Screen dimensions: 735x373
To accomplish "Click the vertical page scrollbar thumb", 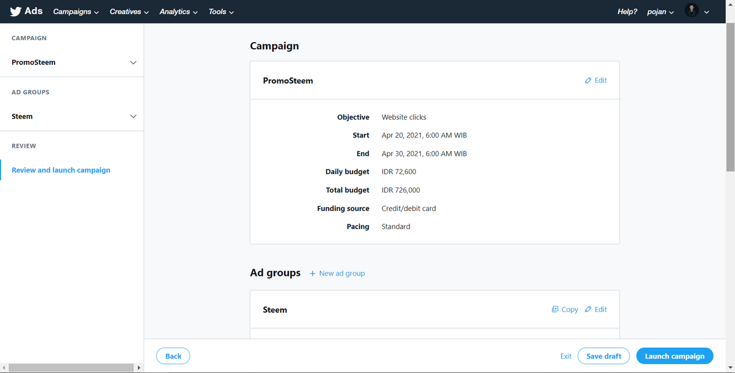I will [730, 97].
